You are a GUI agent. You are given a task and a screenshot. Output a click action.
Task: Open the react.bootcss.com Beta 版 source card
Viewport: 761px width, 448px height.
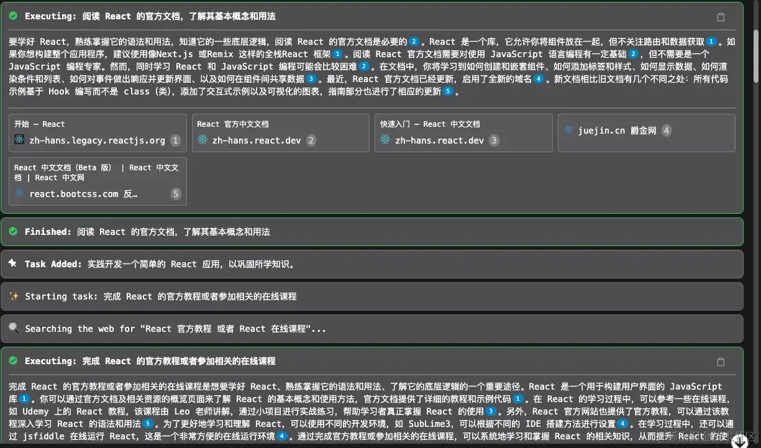[98, 181]
